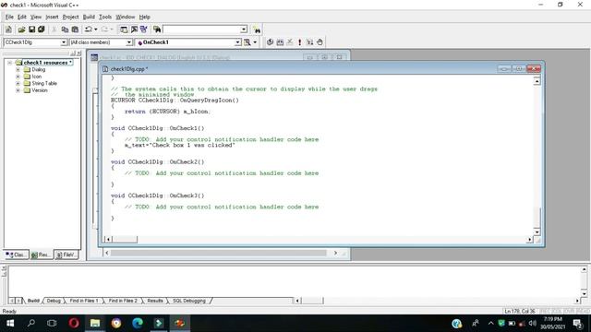Open the Insert menu
The image size is (591, 332).
52,17
